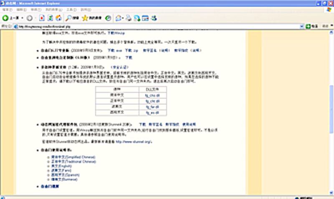Click the Messenger people toolbar icon
This screenshot has height=199, width=334.
click(x=154, y=18)
